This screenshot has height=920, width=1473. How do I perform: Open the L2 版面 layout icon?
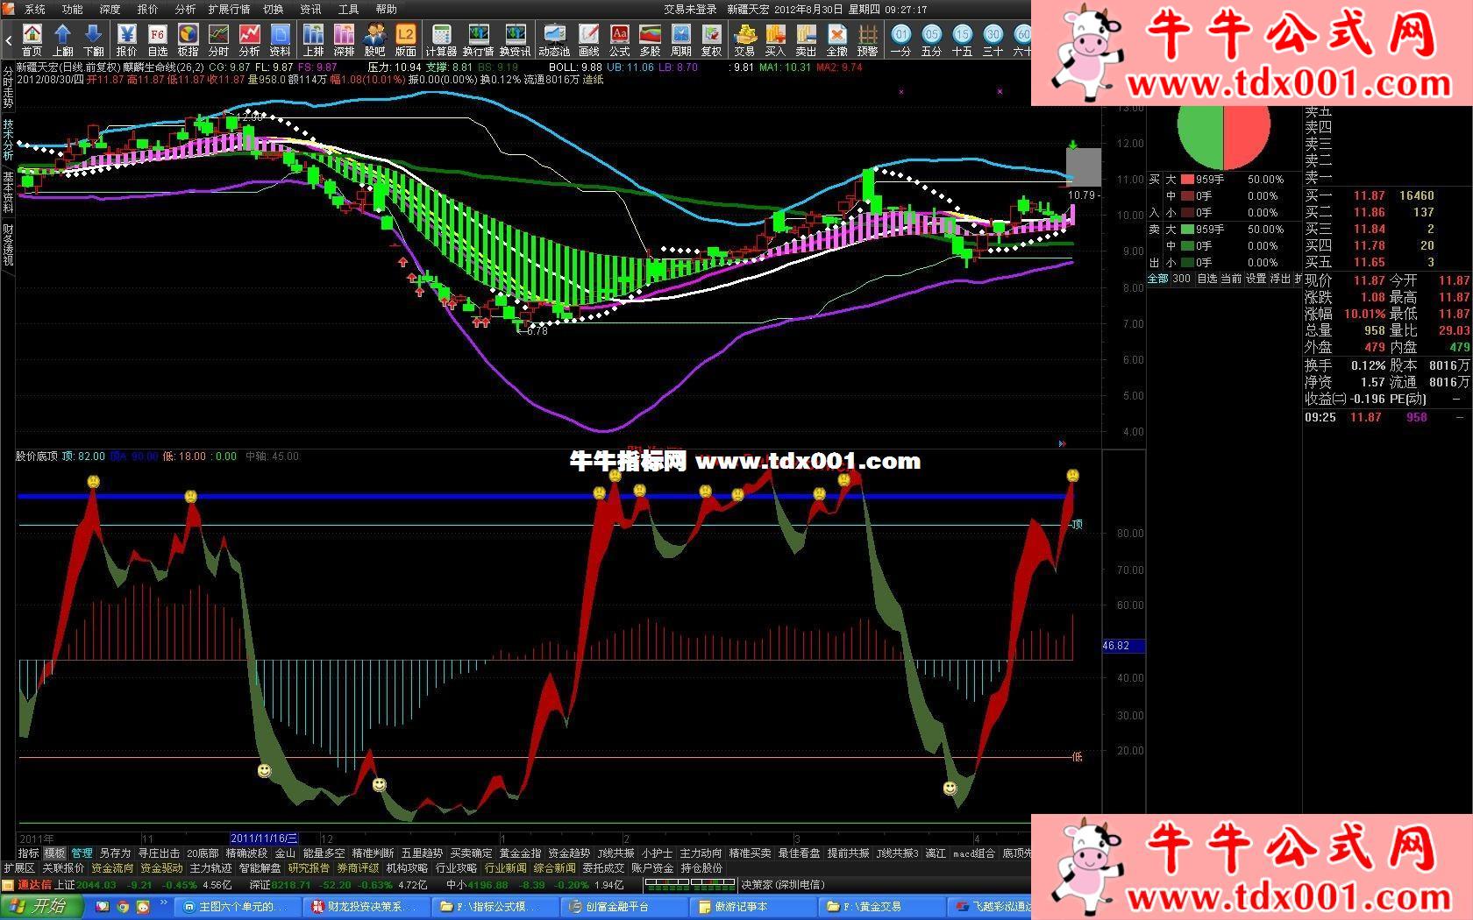405,40
